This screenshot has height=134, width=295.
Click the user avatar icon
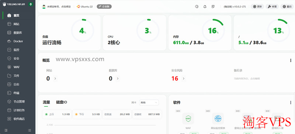(x=44, y=7)
